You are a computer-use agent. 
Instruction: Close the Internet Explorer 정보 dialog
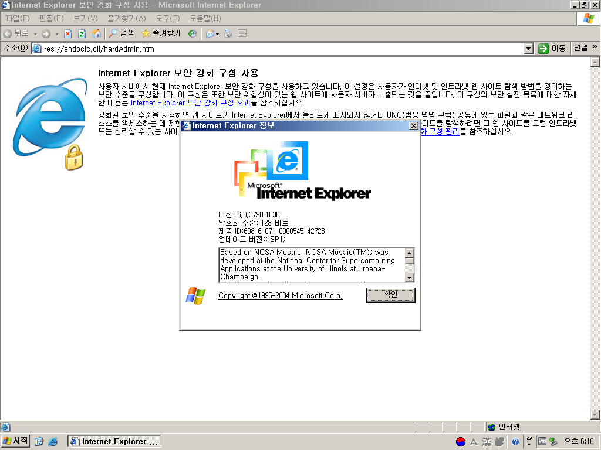tap(414, 126)
